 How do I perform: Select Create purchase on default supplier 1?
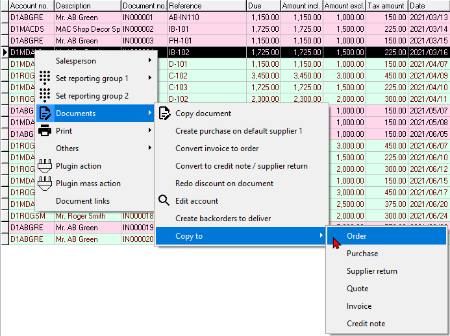click(242, 131)
